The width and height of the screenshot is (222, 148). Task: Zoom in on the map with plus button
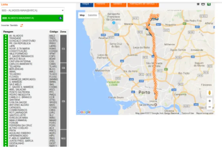tap(210, 101)
